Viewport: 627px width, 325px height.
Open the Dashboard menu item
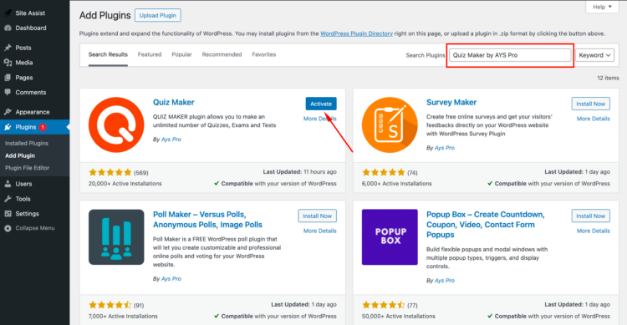[x=35, y=28]
